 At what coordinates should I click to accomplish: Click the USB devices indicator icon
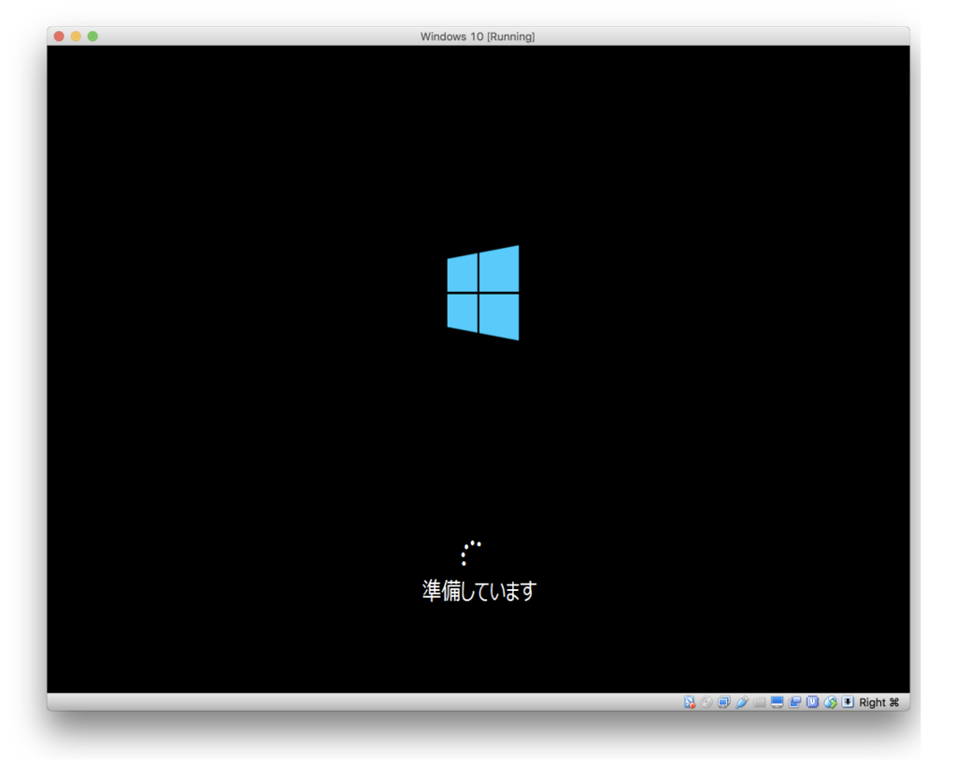coord(742,702)
